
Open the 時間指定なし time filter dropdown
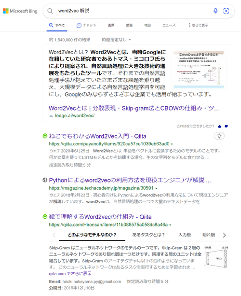[x=116, y=40]
